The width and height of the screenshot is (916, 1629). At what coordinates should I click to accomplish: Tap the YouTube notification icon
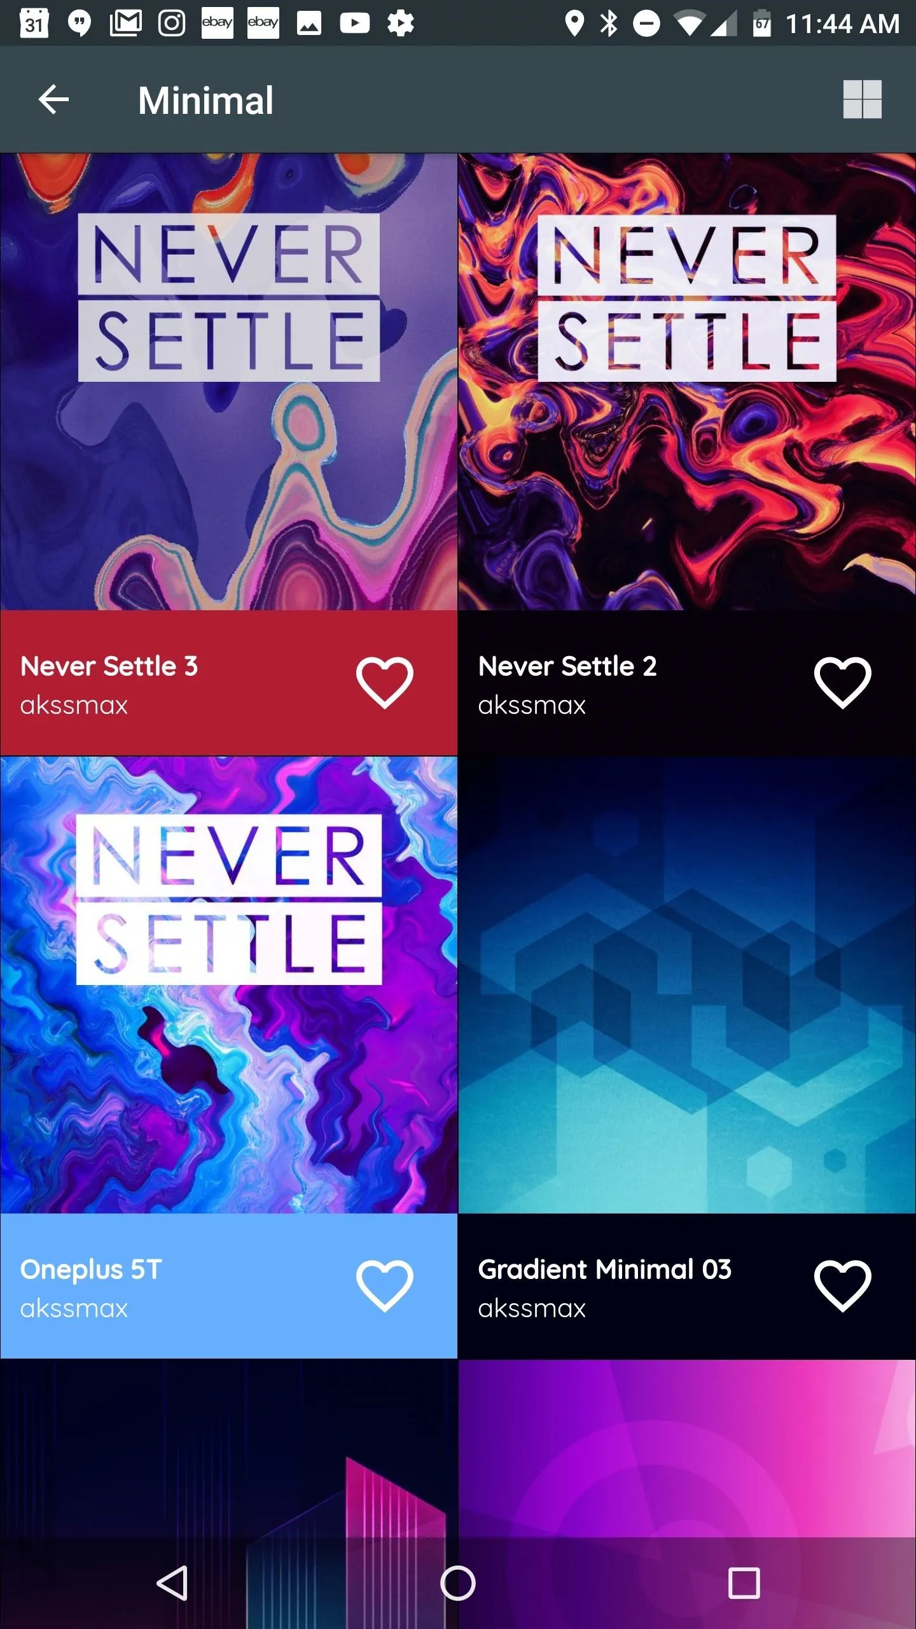tap(354, 24)
